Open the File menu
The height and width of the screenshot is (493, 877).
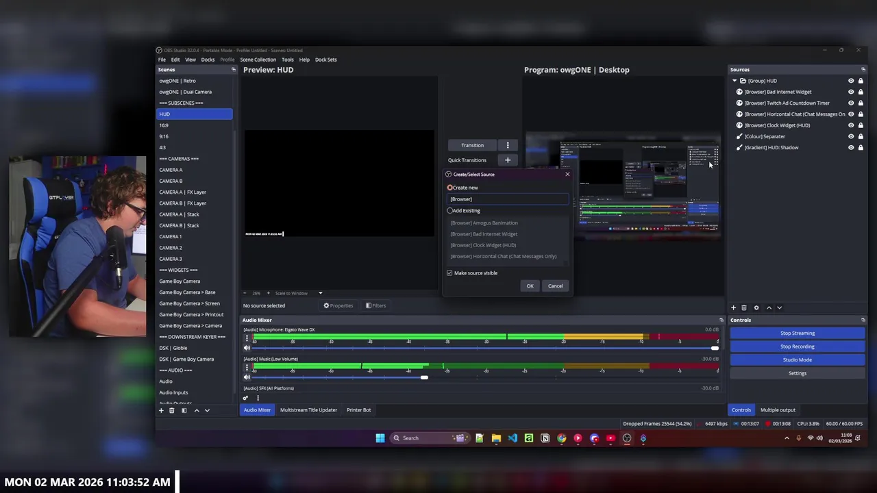162,60
